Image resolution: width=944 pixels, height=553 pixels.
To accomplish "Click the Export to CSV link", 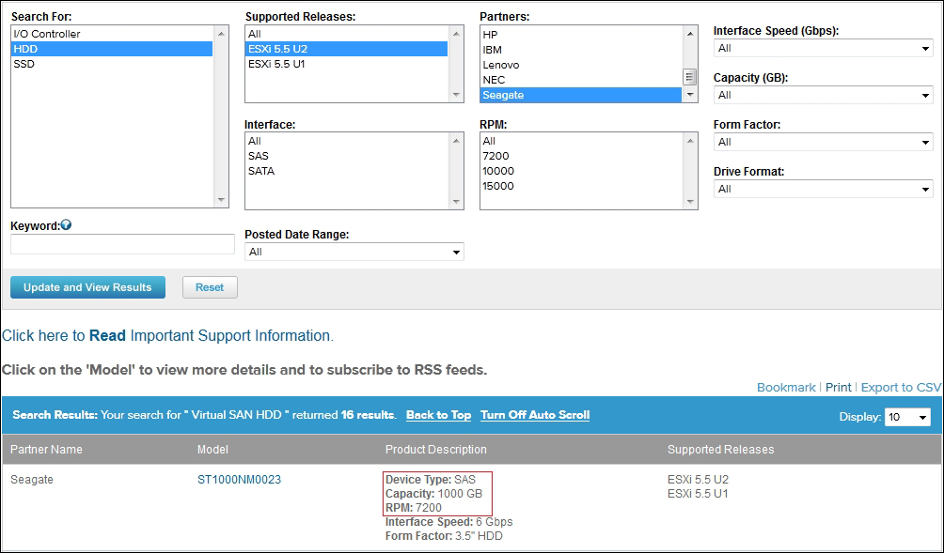I will tap(901, 388).
